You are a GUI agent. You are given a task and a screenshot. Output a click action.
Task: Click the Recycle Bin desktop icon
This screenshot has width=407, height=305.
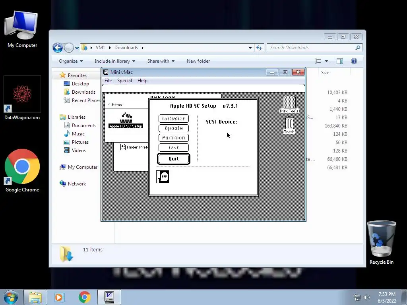point(381,242)
